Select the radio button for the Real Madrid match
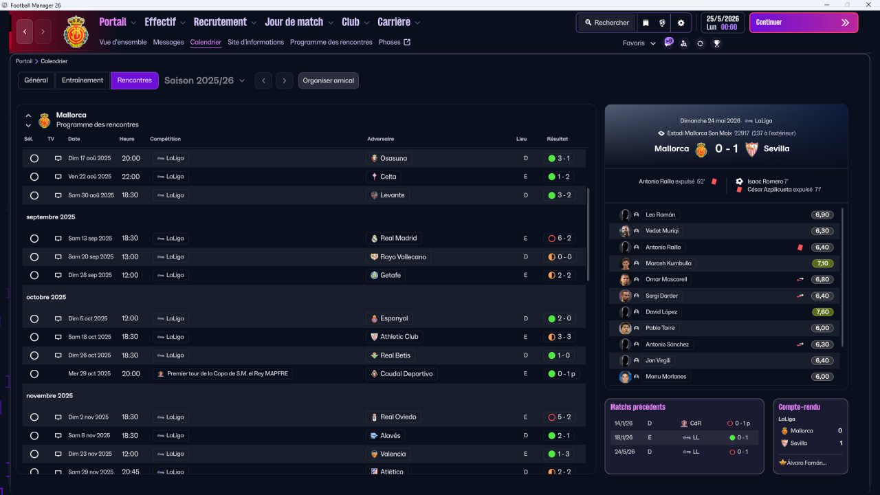 click(34, 239)
